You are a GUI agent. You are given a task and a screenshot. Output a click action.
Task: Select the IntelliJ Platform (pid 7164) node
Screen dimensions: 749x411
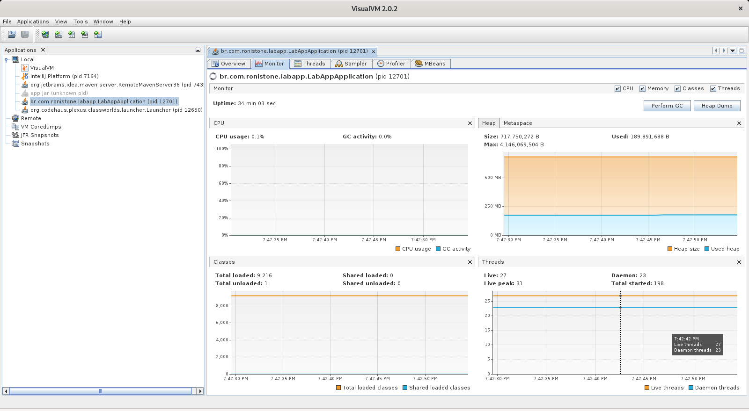[x=64, y=76]
